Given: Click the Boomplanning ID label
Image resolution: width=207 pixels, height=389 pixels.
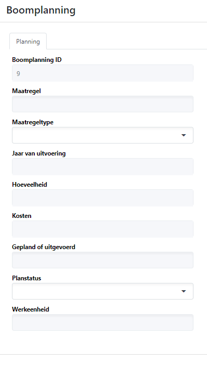Looking at the screenshot, I should click(x=37, y=60).
